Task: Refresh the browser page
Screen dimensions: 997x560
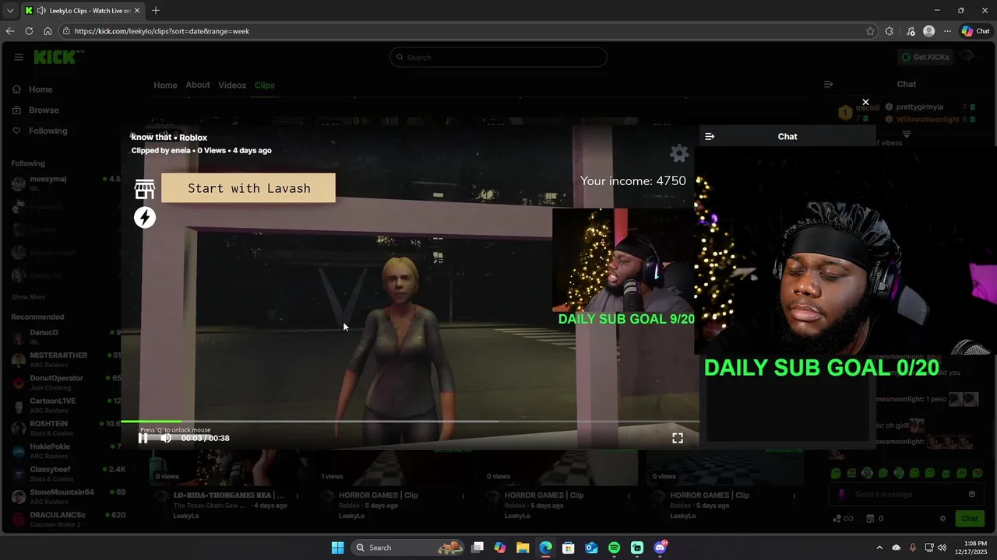Action: point(29,31)
